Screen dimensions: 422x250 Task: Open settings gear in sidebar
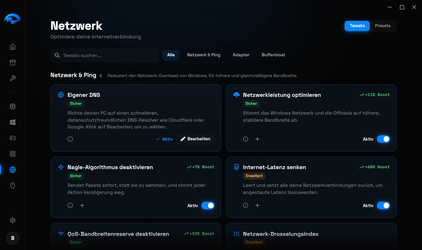point(13,220)
